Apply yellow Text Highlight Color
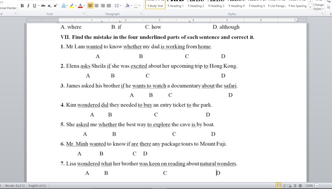The image size is (332, 189). point(72,6)
